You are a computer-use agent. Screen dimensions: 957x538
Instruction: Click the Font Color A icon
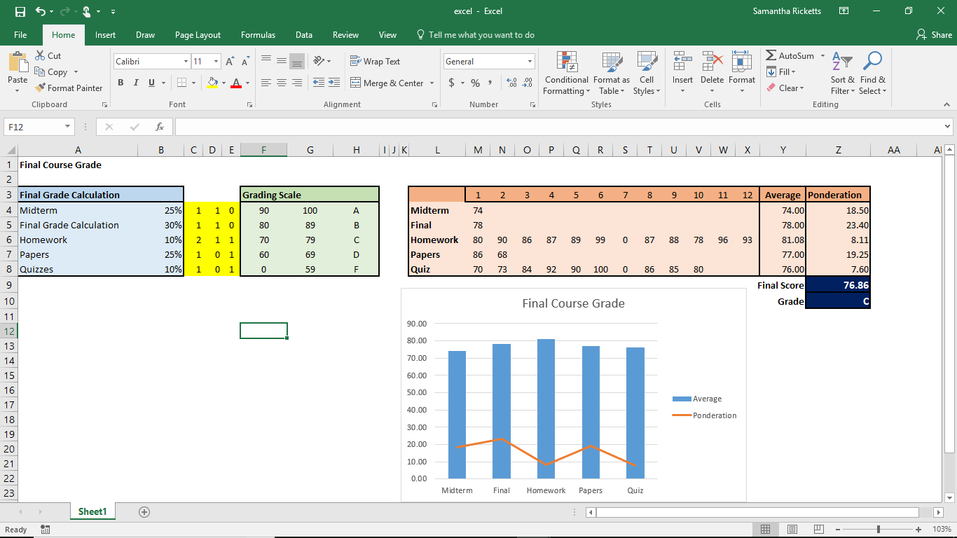236,83
